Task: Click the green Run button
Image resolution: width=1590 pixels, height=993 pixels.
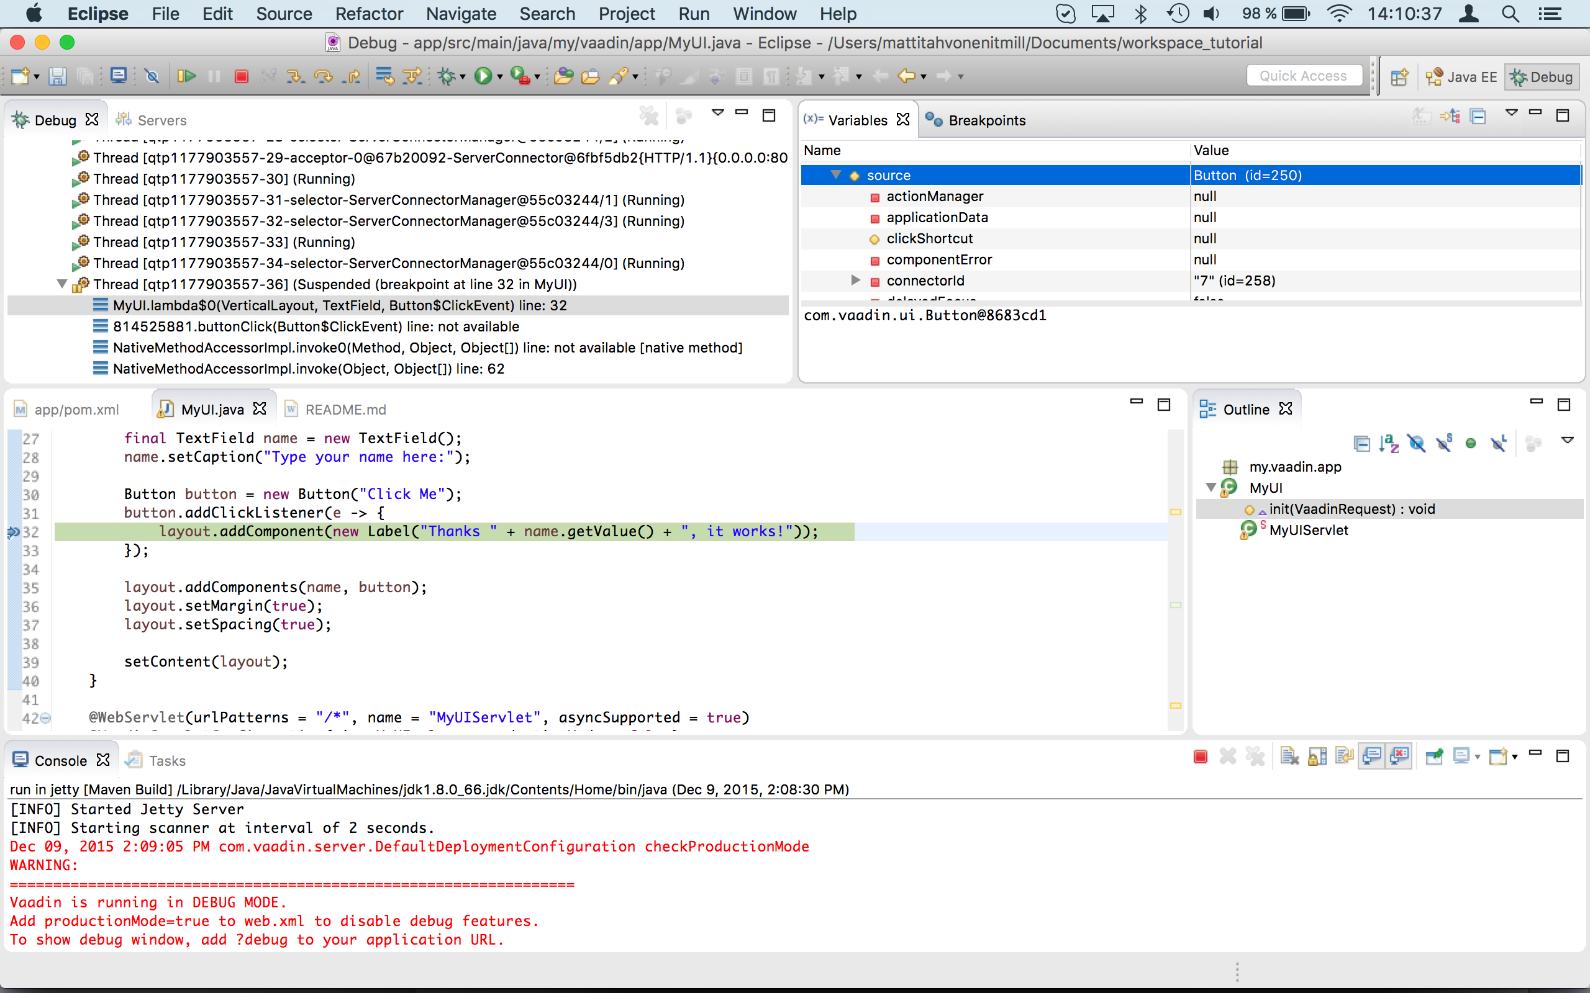Action: click(x=483, y=77)
